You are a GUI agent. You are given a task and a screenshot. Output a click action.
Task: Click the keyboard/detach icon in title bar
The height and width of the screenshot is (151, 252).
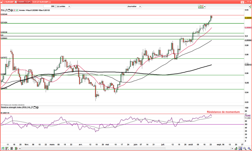pos(243,2)
